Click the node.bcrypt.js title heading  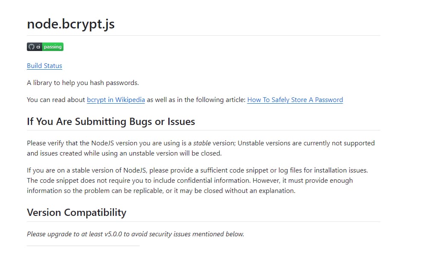pos(71,24)
